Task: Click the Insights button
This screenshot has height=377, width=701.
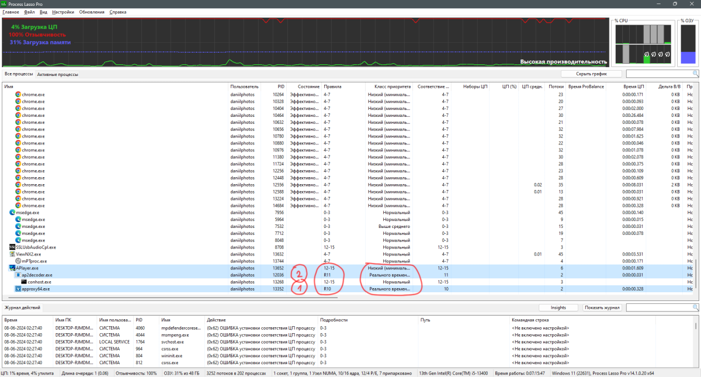Action: pyautogui.click(x=558, y=307)
